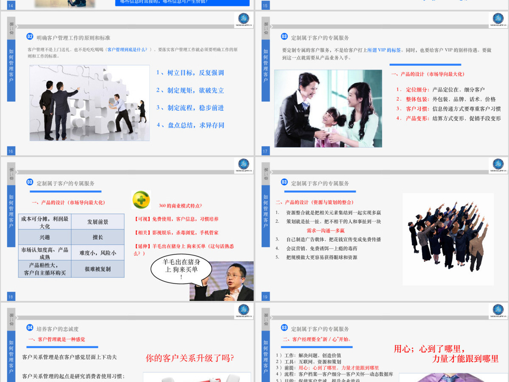509x382 pixels.
Task: Click page number badge 14
Action: (x=11, y=6)
